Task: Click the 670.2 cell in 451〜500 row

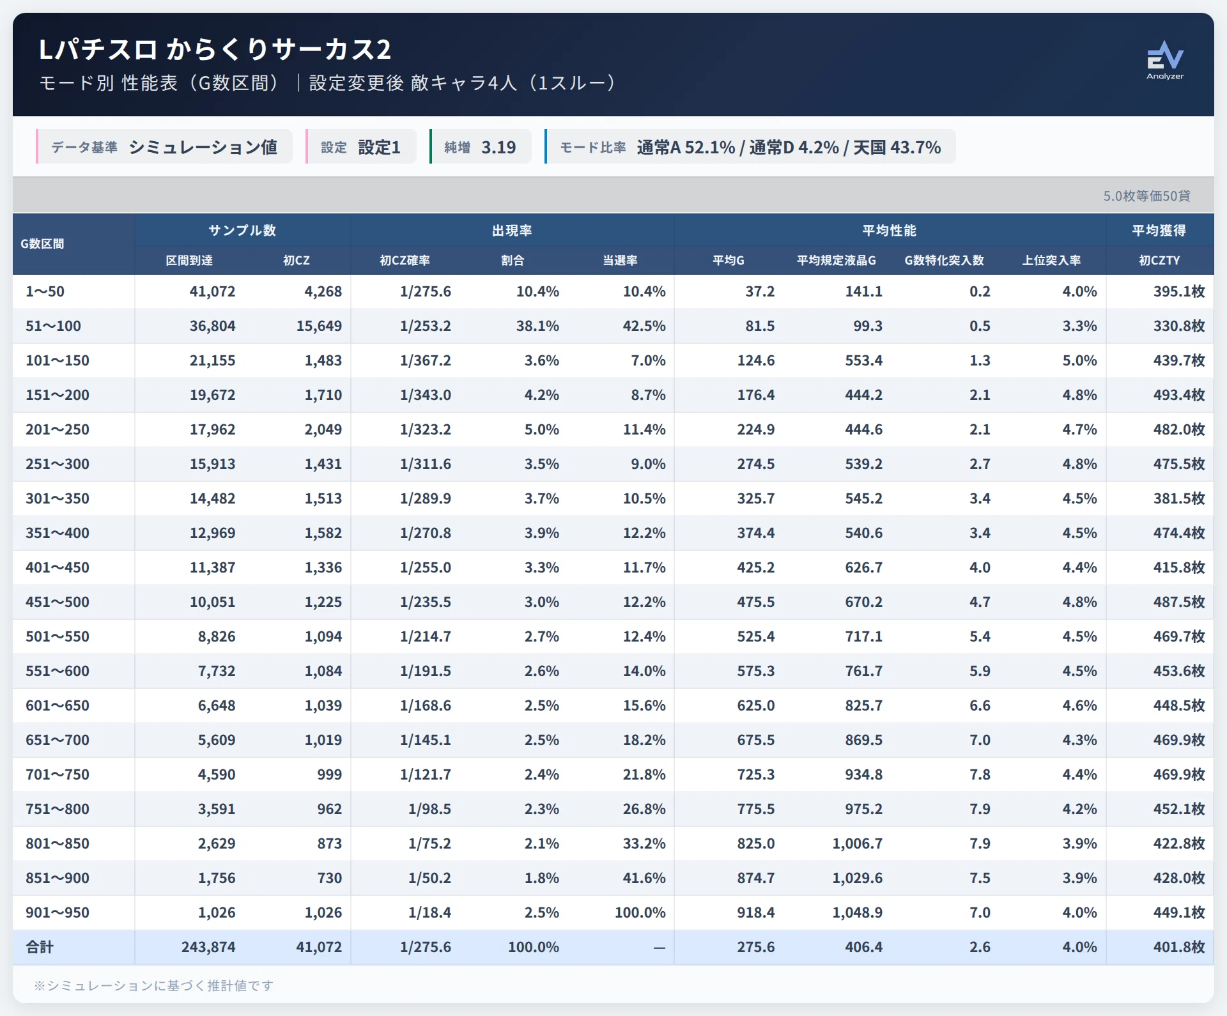Action: pos(863,602)
